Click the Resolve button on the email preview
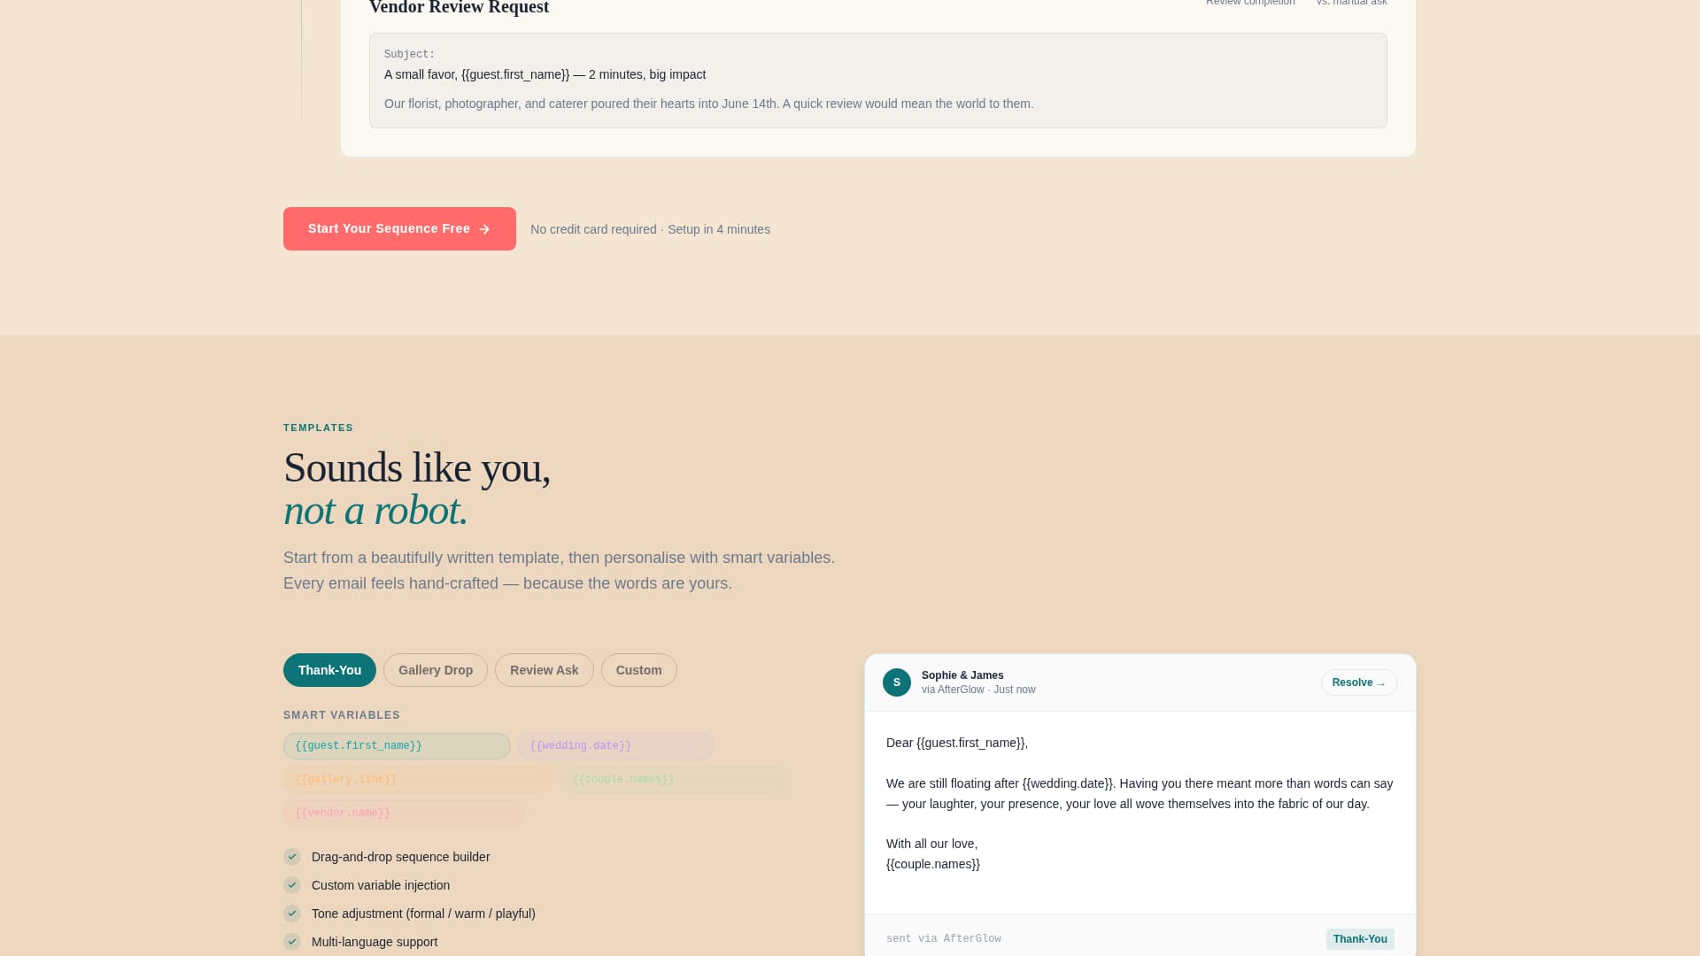The image size is (1700, 956). [1359, 682]
